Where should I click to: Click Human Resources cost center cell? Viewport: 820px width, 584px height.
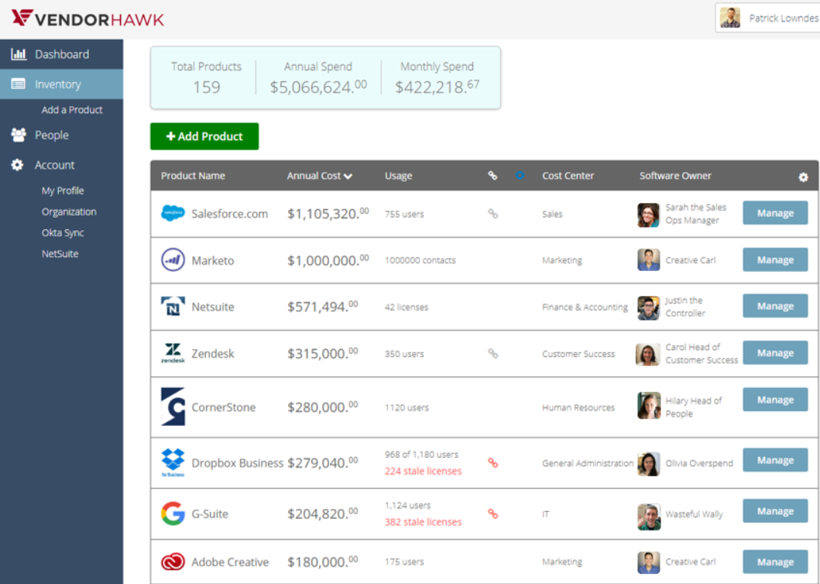click(578, 407)
